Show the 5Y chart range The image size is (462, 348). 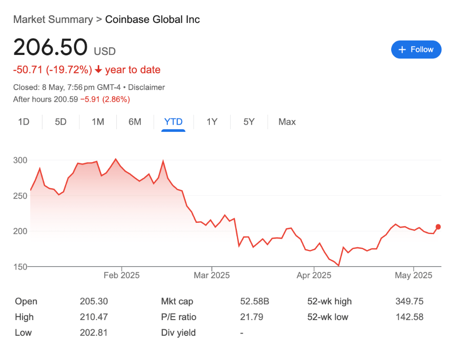(x=249, y=122)
